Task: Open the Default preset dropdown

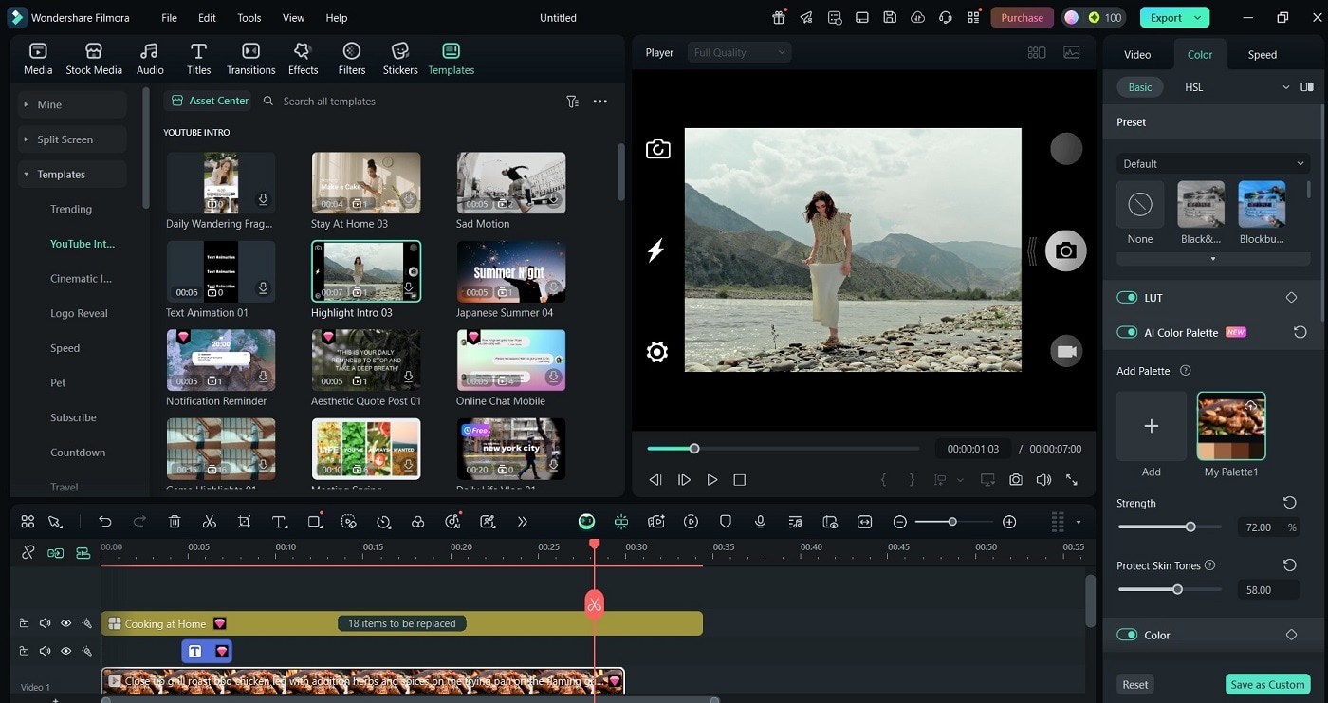Action: tap(1212, 164)
